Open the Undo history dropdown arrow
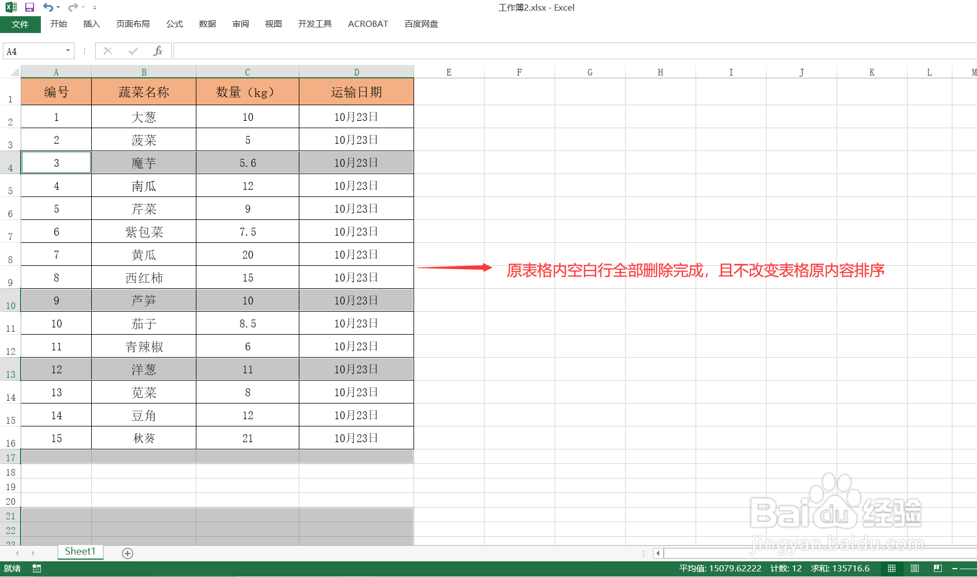977x577 pixels. point(58,7)
